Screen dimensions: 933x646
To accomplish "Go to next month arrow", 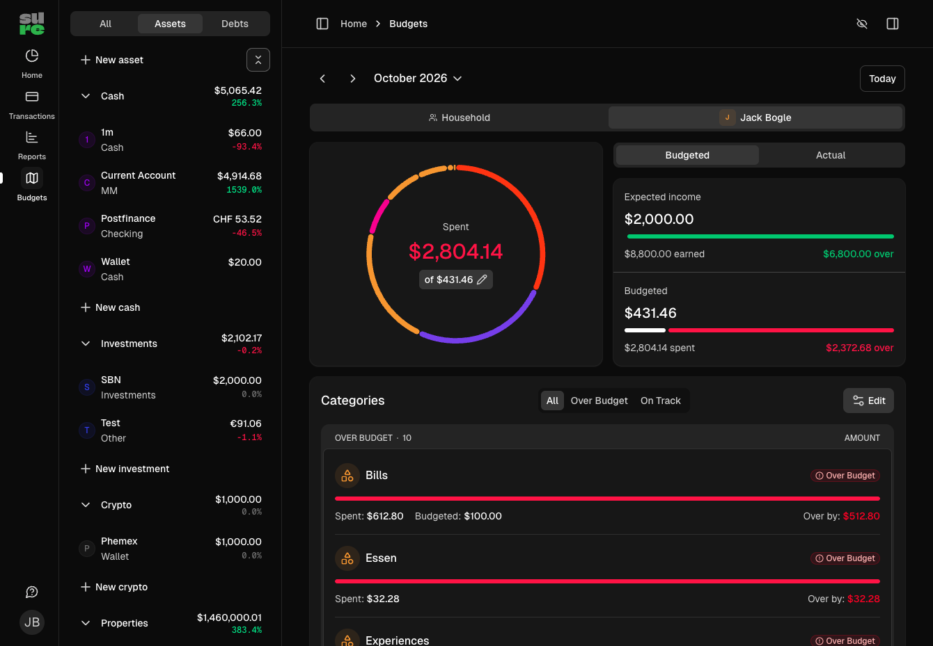I will (x=353, y=79).
